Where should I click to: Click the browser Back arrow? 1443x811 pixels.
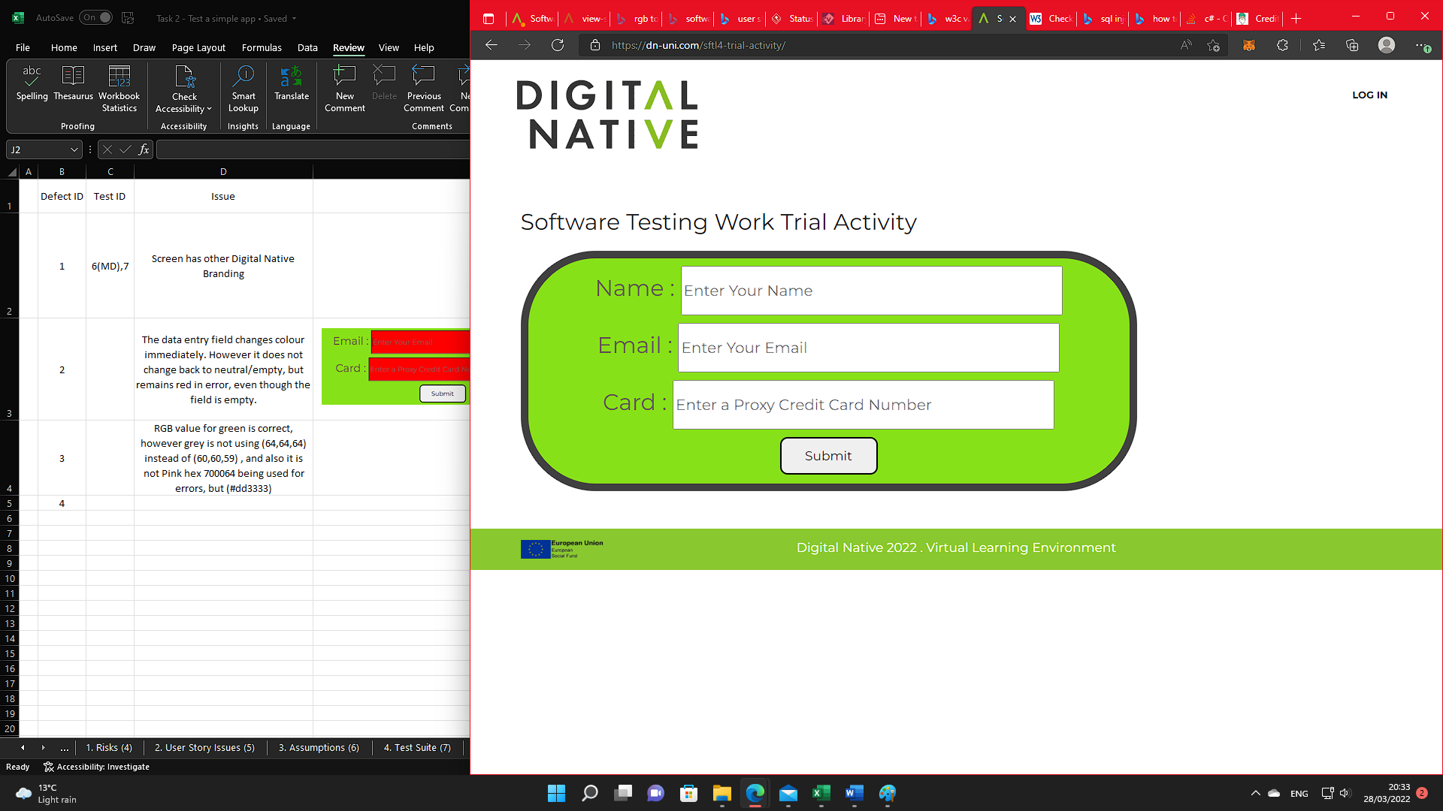coord(492,45)
